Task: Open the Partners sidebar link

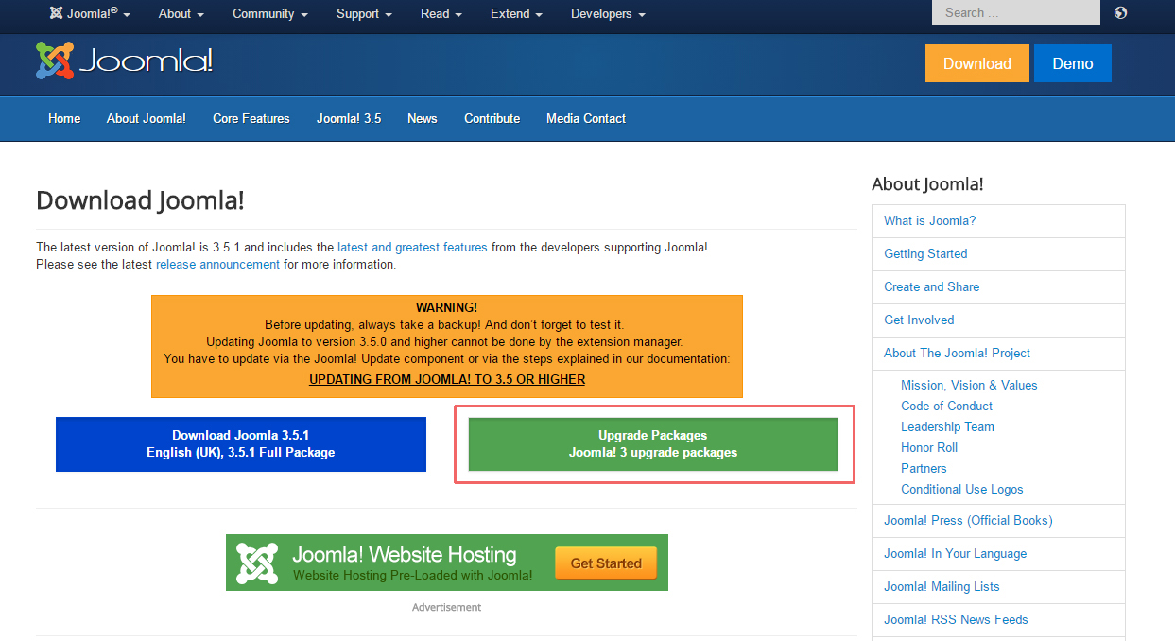Action: point(924,468)
